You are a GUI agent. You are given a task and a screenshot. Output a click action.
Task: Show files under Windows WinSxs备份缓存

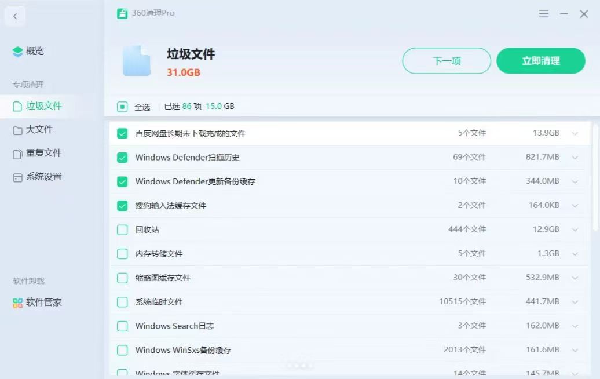click(575, 350)
